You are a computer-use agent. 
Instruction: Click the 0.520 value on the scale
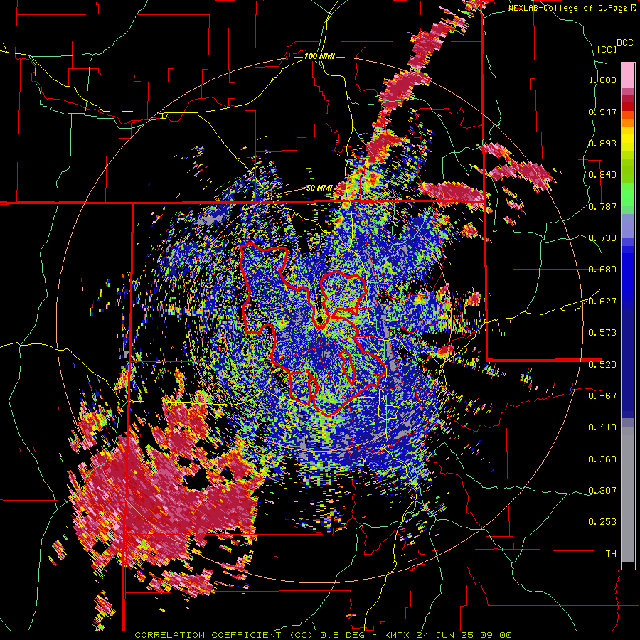602,364
